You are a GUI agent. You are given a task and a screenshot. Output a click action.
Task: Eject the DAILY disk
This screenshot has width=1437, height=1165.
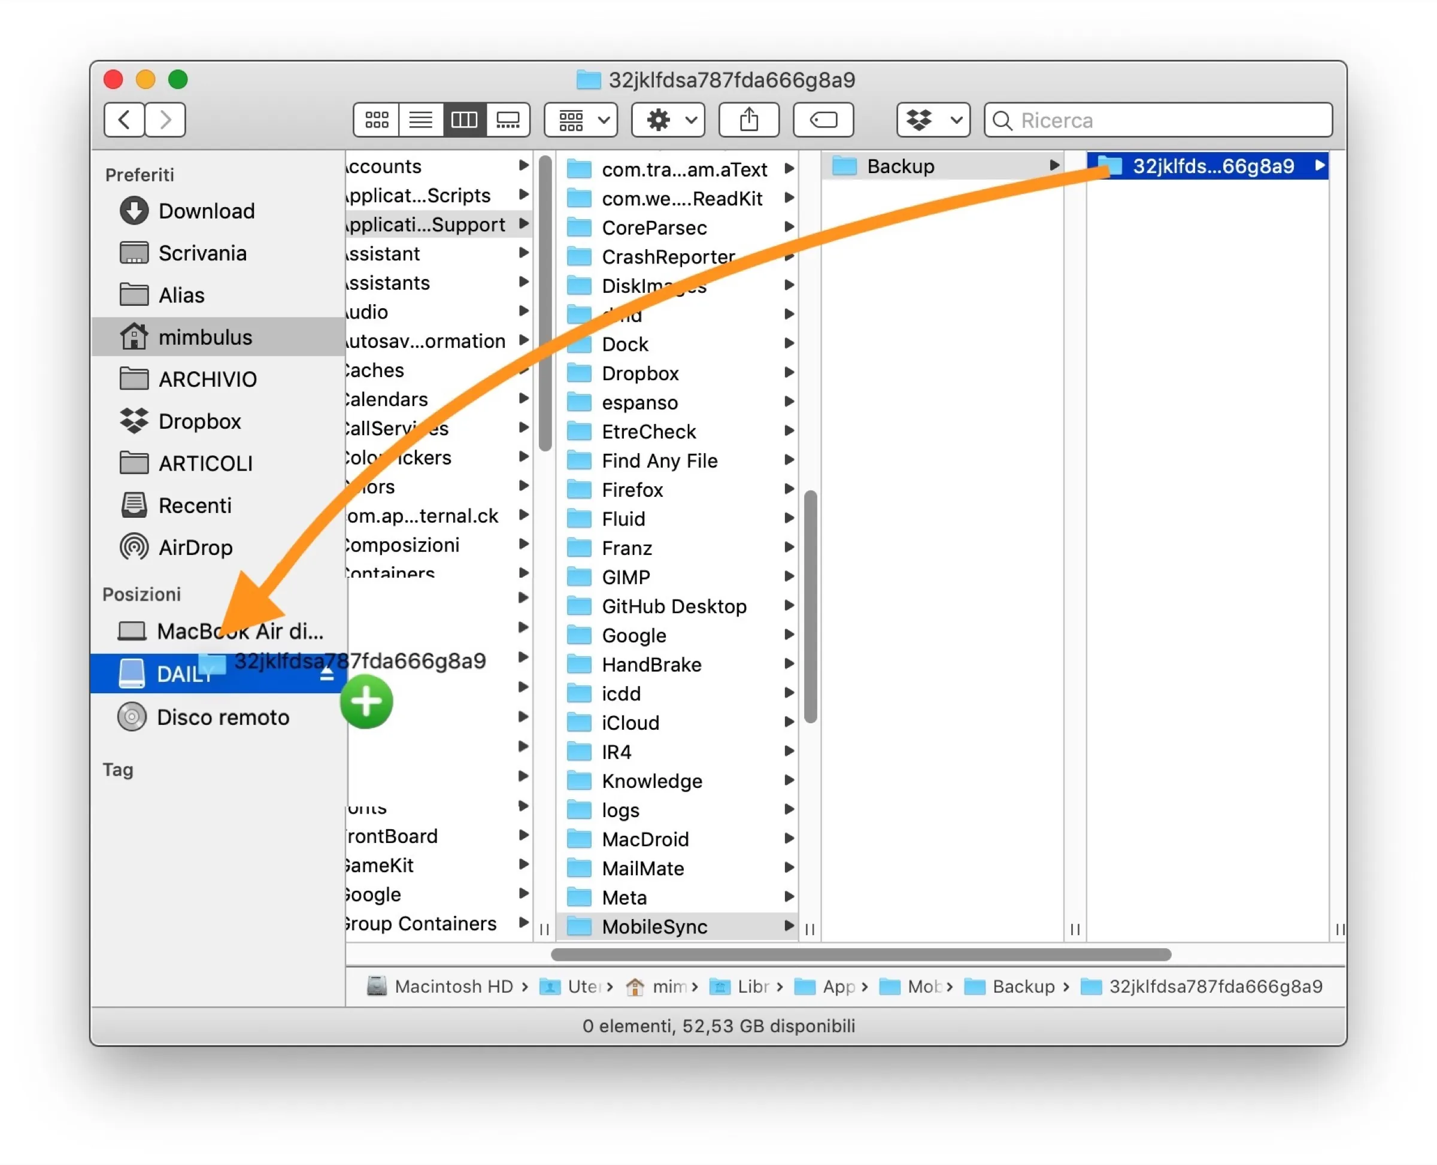click(x=327, y=673)
